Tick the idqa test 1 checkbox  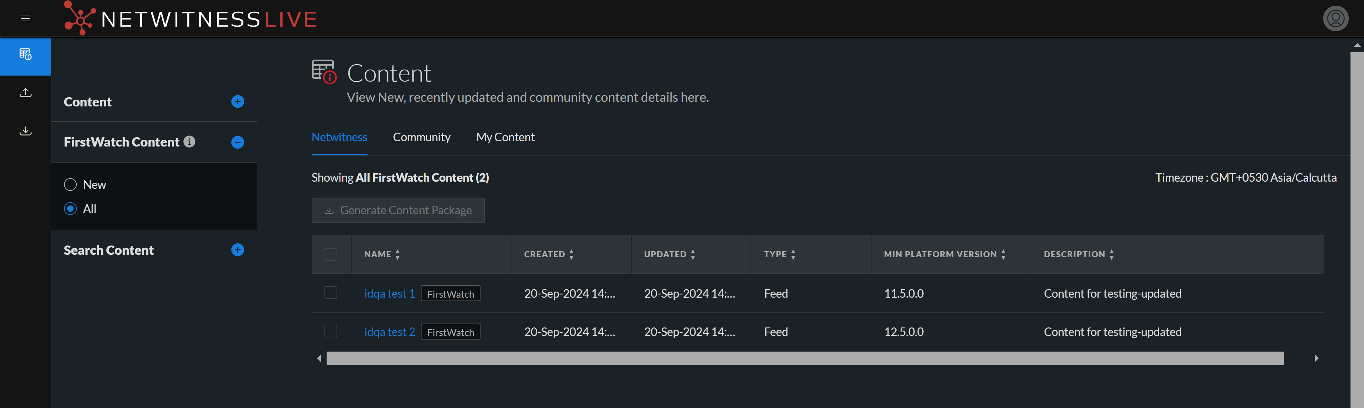point(331,293)
